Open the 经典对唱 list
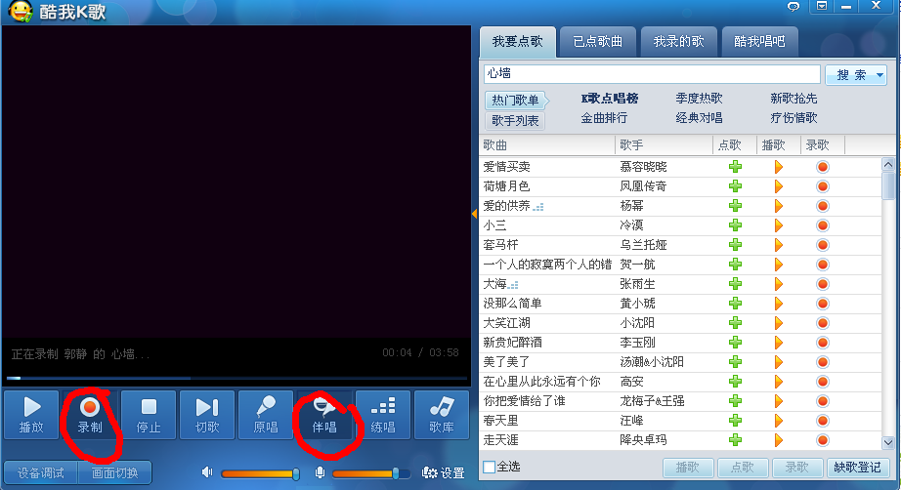 [x=699, y=118]
